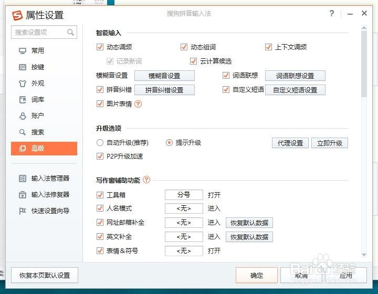The image size is (378, 294).
Task: Click 立即升级 button
Action: [x=330, y=143]
